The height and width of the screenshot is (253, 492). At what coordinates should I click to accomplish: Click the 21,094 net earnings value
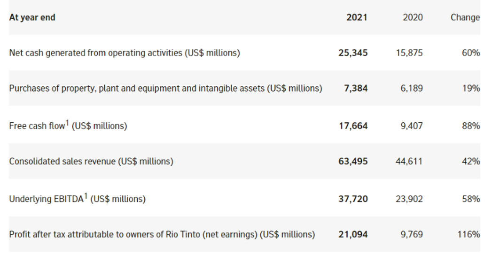pos(353,234)
